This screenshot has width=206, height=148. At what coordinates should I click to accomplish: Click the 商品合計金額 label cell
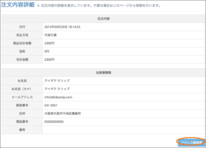[22, 43]
